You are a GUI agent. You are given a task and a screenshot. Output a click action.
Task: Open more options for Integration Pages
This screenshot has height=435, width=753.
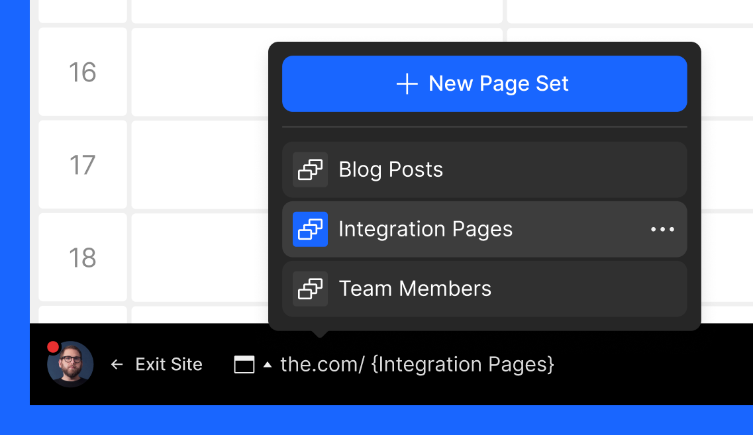662,230
